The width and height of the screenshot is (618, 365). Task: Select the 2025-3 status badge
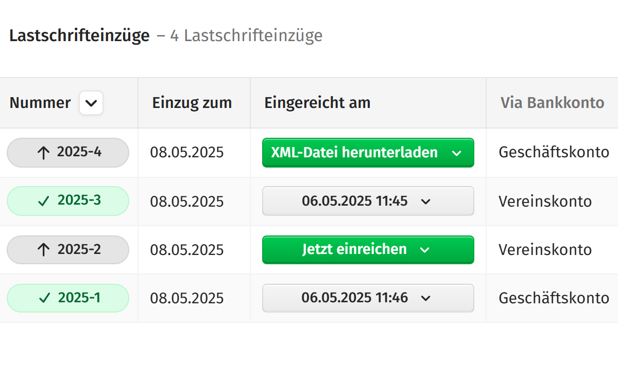(x=68, y=201)
